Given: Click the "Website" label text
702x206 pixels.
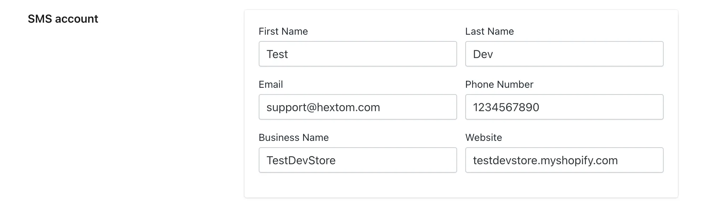Looking at the screenshot, I should tap(483, 138).
